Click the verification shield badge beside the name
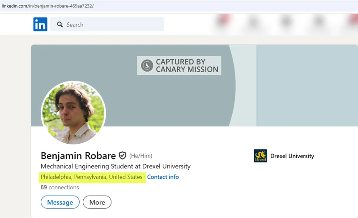 tap(122, 156)
